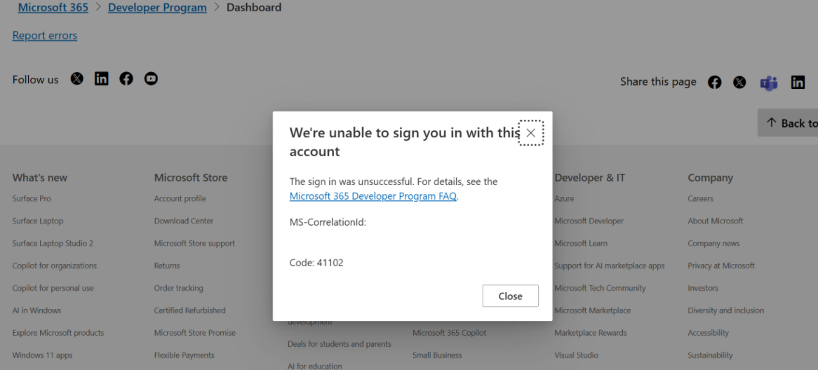The width and height of the screenshot is (818, 370).
Task: Open the Microsoft 365 Developer Program FAQ link
Action: (373, 196)
